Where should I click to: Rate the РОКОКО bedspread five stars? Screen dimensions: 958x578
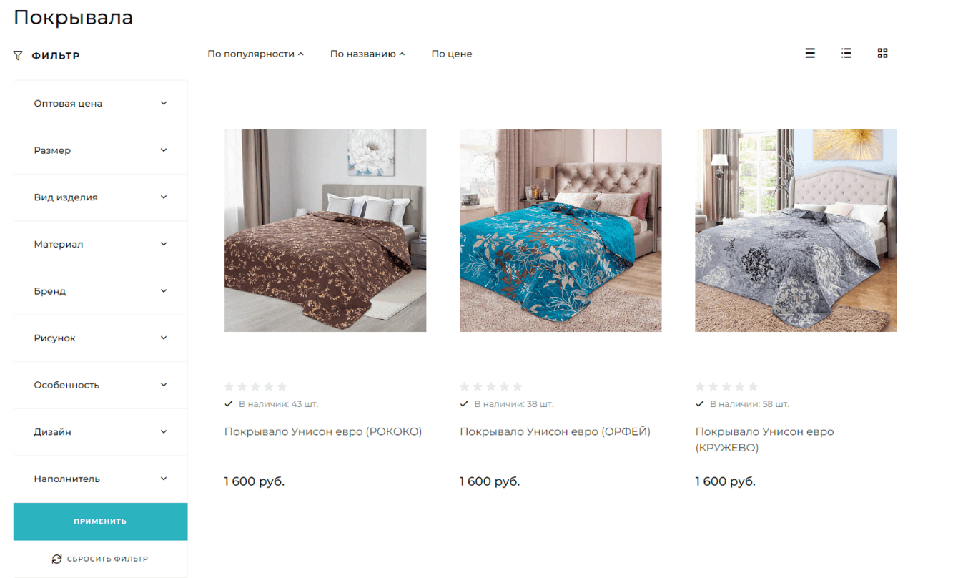coord(282,386)
